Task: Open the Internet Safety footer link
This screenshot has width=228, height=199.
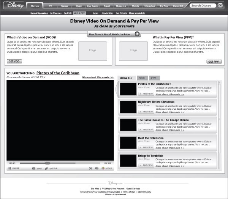Action: point(144,192)
